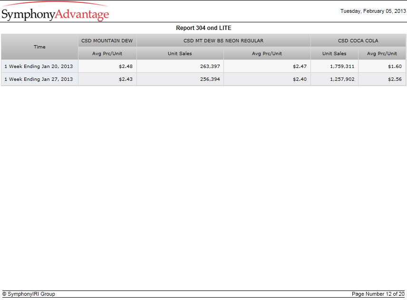Click Avg Prc/Unit under CSD MOUNTAIN DEW
The height and width of the screenshot is (300, 407).
tap(107, 53)
